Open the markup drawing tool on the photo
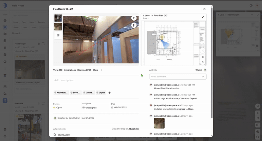The image size is (262, 141). [134, 25]
